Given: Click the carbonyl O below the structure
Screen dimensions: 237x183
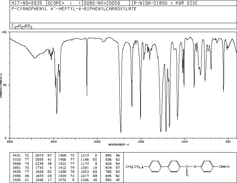Looking at the screenshot, I should tap(187, 173).
